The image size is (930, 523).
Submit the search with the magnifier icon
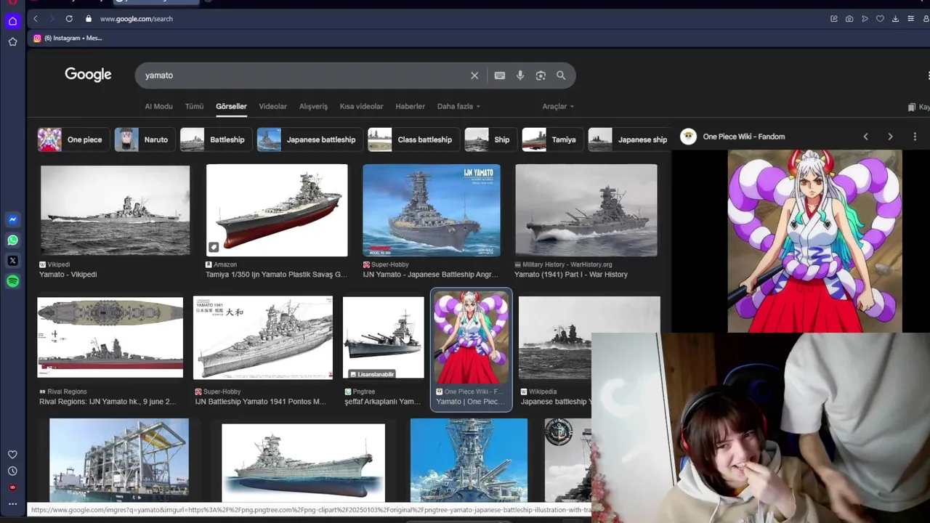[561, 76]
